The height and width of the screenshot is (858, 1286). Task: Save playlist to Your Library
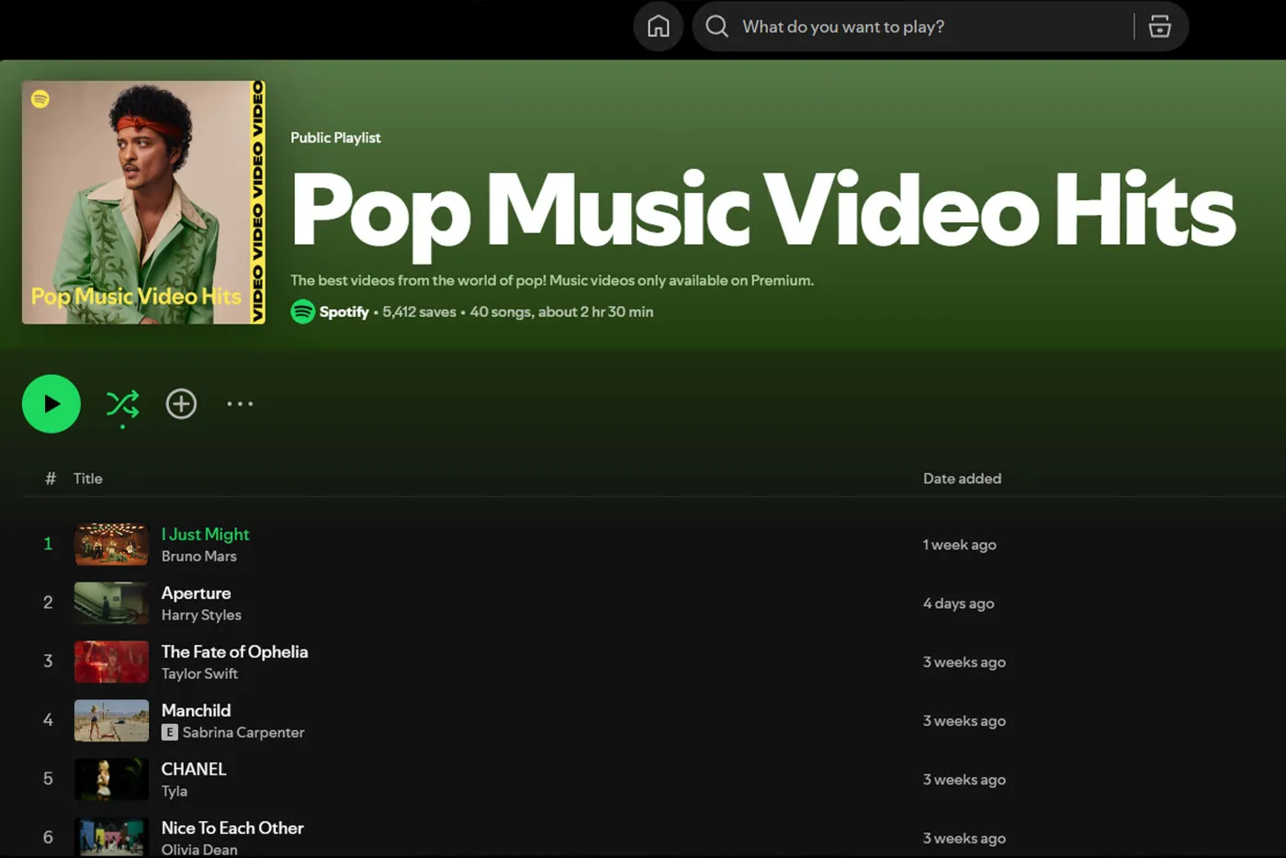click(x=181, y=404)
